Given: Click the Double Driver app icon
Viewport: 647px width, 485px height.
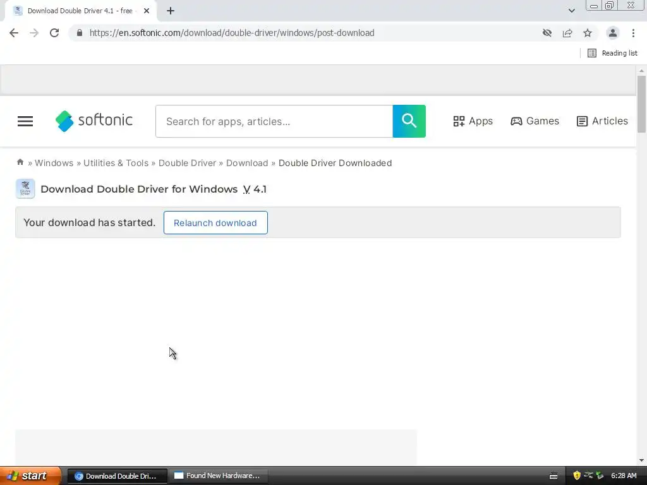Looking at the screenshot, I should [25, 189].
